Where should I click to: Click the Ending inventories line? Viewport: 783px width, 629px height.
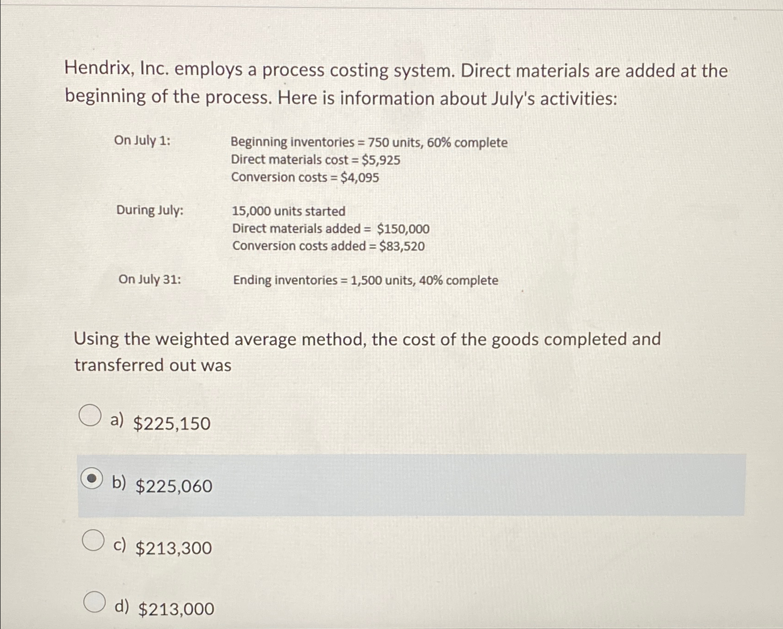(x=365, y=280)
